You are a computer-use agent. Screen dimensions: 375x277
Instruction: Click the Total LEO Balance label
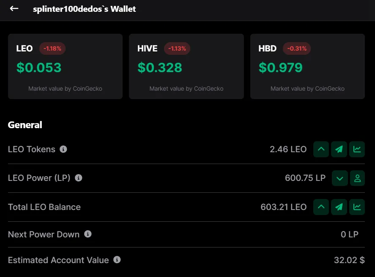[44, 207]
